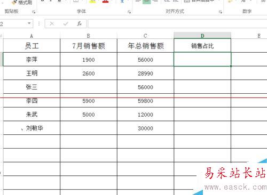267x195 pixels.
Task: Select 张三's 年总销售额 value 56000
Action: click(145, 87)
